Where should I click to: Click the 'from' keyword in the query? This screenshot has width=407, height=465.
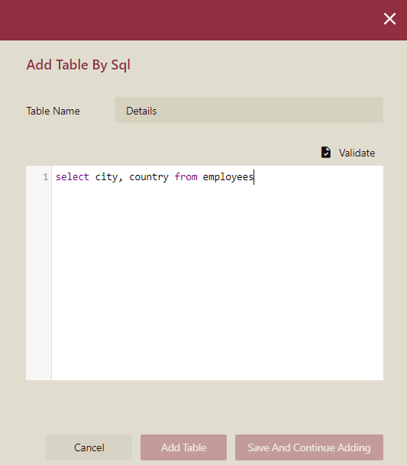(186, 177)
